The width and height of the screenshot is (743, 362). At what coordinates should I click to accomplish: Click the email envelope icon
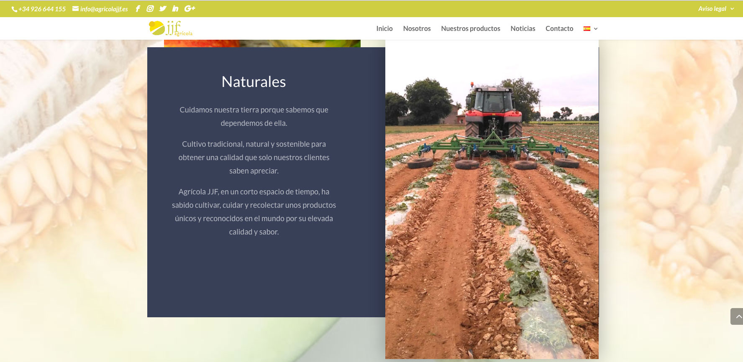[75, 9]
